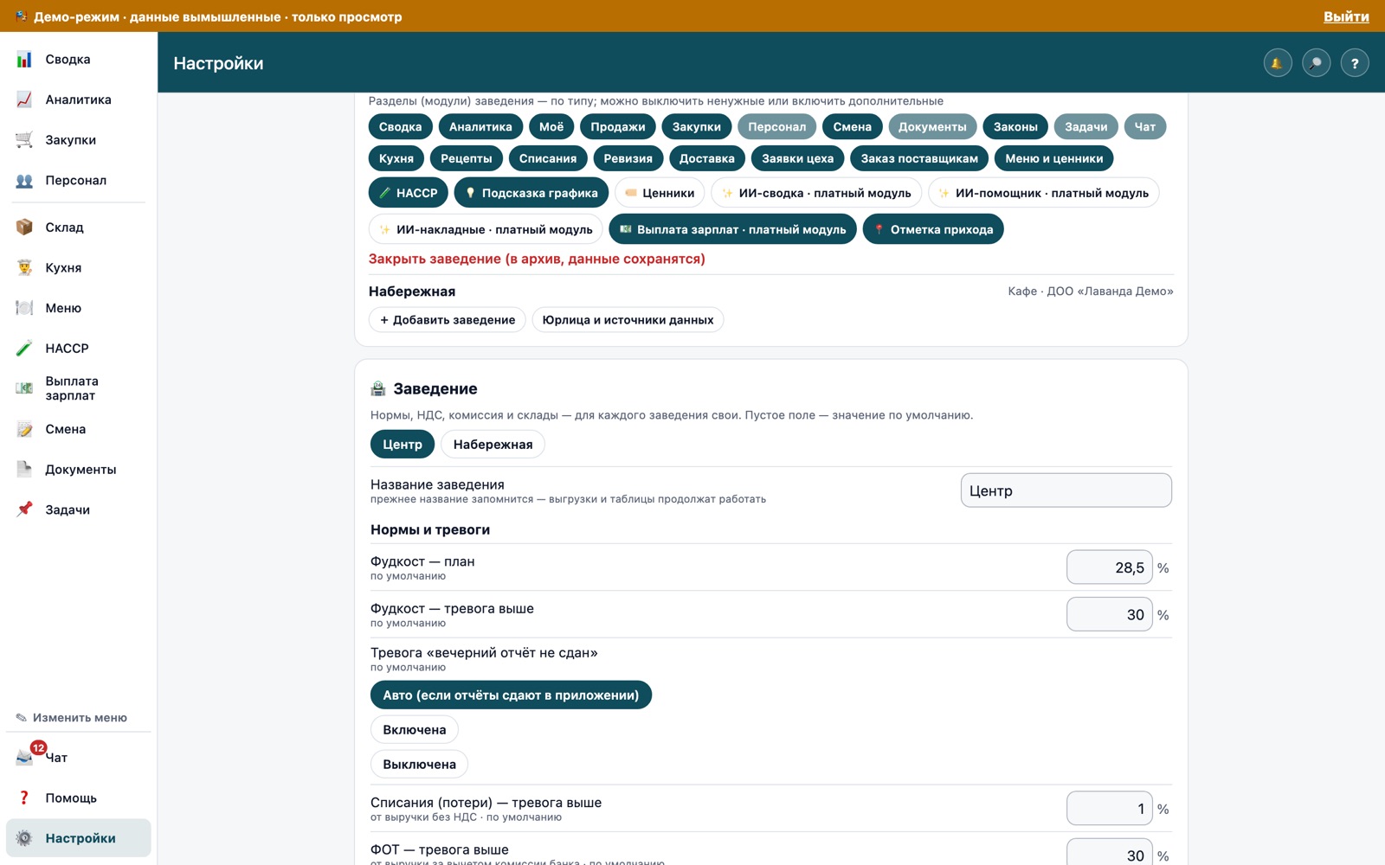Click Фудкост — тревога выше percent field
The height and width of the screenshot is (865, 1385).
click(1110, 614)
